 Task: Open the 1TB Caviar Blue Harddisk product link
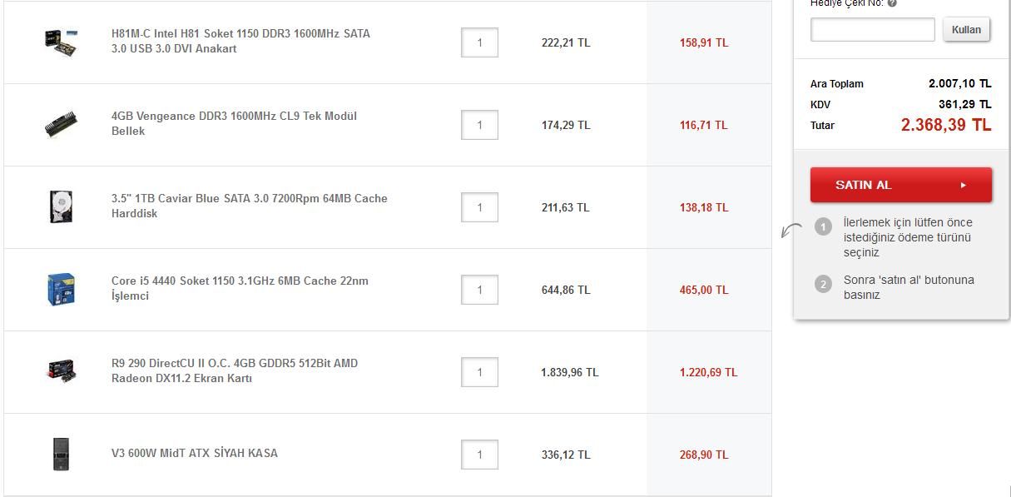249,206
